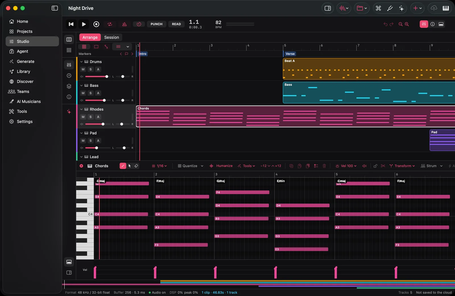Open the piano keyboard icon top-right
Screen dimensions: 455x296
pyautogui.click(x=446, y=8)
